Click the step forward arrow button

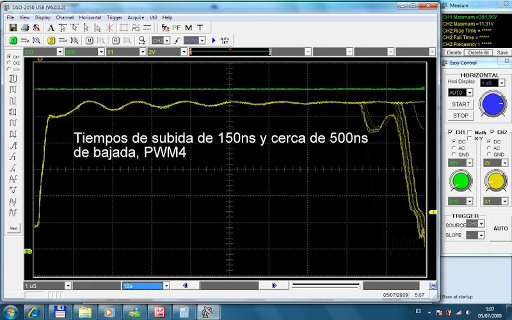tap(275, 285)
